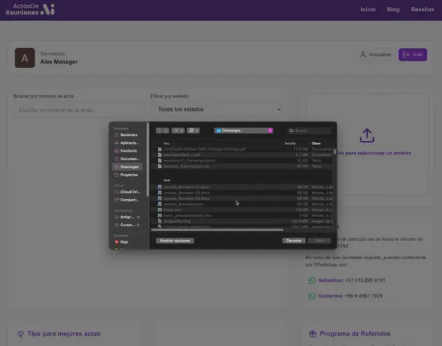Image resolution: width=442 pixels, height=346 pixels.
Task: Go to the Reseñas page
Action: click(x=422, y=9)
